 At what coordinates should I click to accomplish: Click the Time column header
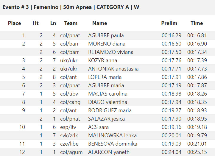click(x=197, y=23)
